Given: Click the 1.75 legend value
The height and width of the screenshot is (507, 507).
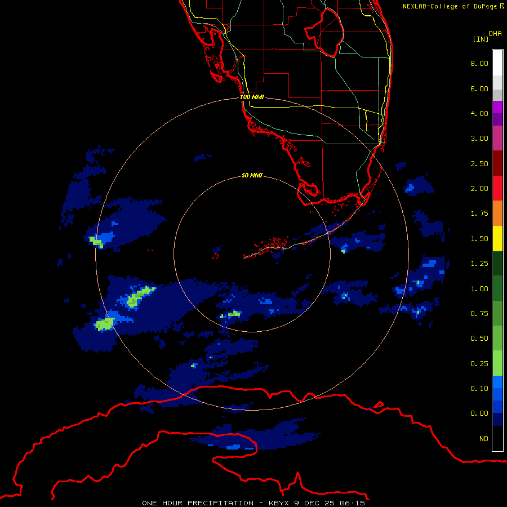Looking at the screenshot, I should [479, 214].
